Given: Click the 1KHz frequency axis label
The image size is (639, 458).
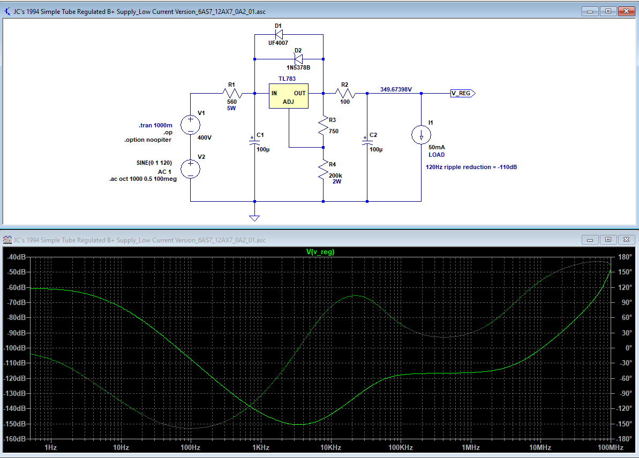Looking at the screenshot, I should coord(261,447).
